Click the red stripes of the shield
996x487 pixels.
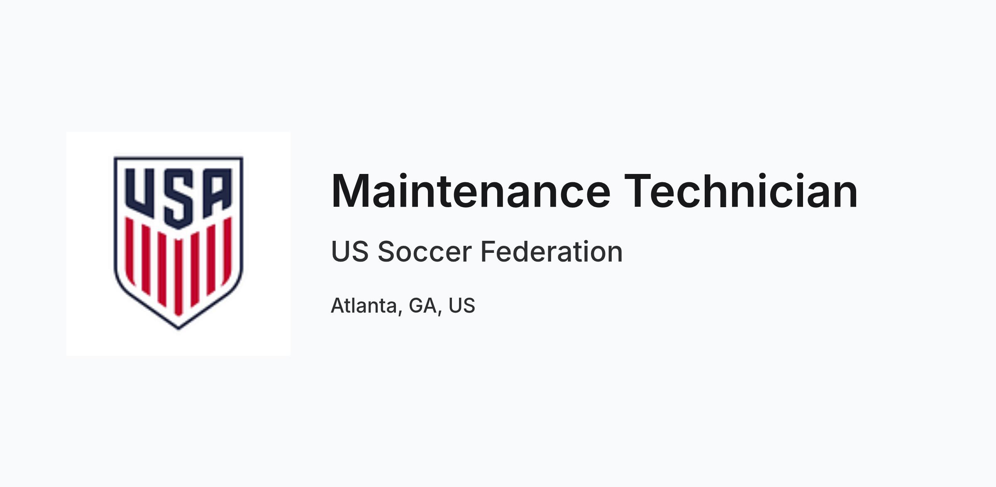pyautogui.click(x=178, y=267)
